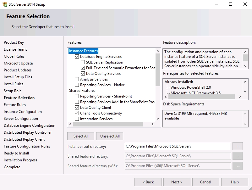Minimize the SQL Server Setup window
This screenshot has width=252, height=190.
pyautogui.click(x=216, y=4)
